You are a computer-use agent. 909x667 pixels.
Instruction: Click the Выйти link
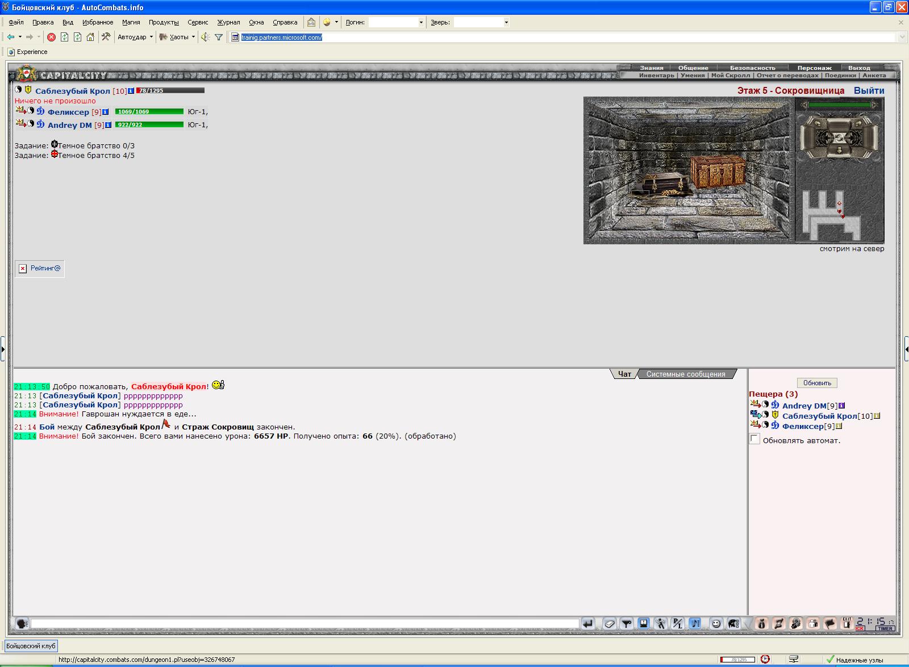coord(869,90)
